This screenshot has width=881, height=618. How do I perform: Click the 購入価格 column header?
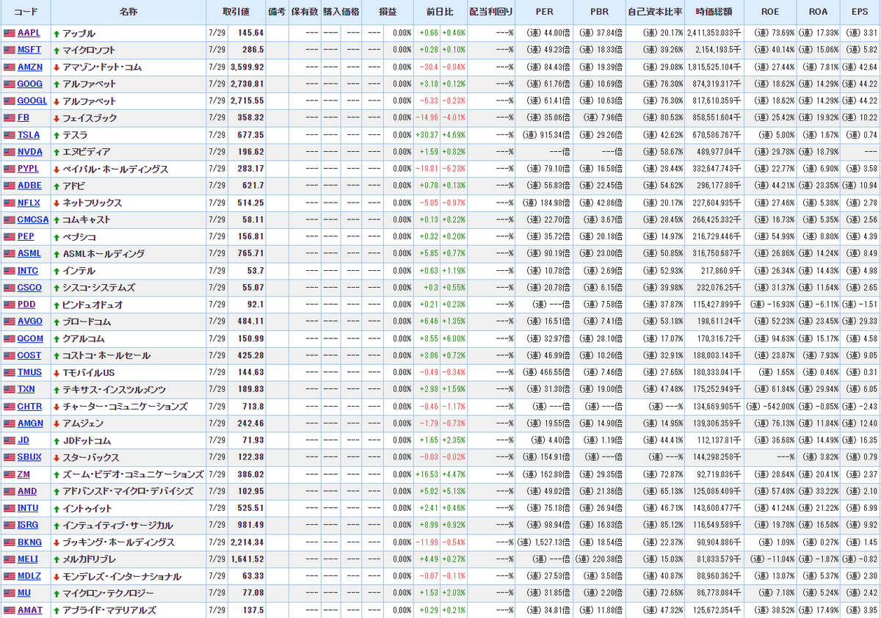(341, 12)
